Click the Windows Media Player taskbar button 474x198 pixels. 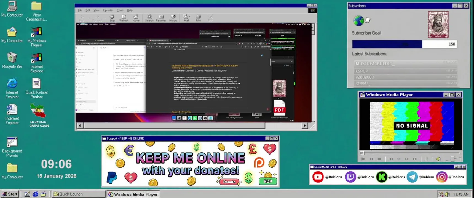pos(133,194)
